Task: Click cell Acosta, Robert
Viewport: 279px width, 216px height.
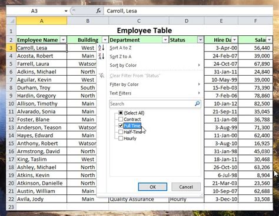Action: [x=42, y=56]
